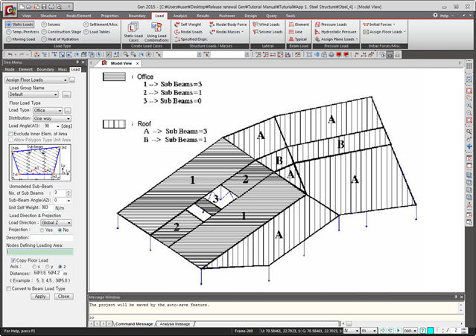Screen dimensions: 476x336
Task: Open Load Group Name dropdown
Action: click(x=34, y=94)
